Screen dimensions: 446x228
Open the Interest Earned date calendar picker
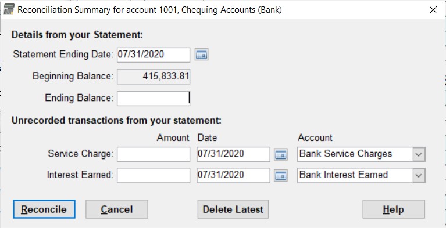tap(281, 175)
